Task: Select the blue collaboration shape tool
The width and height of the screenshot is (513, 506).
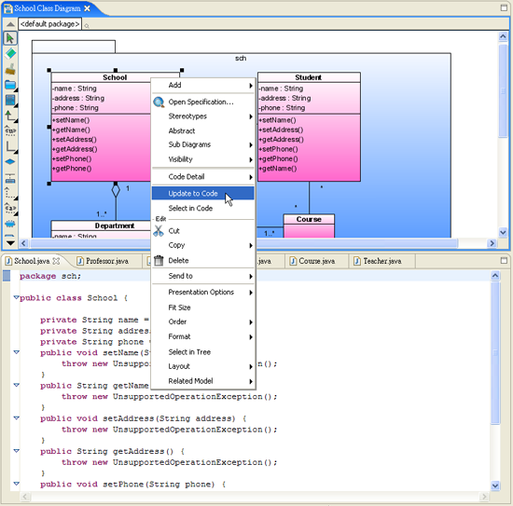Action: [10, 224]
